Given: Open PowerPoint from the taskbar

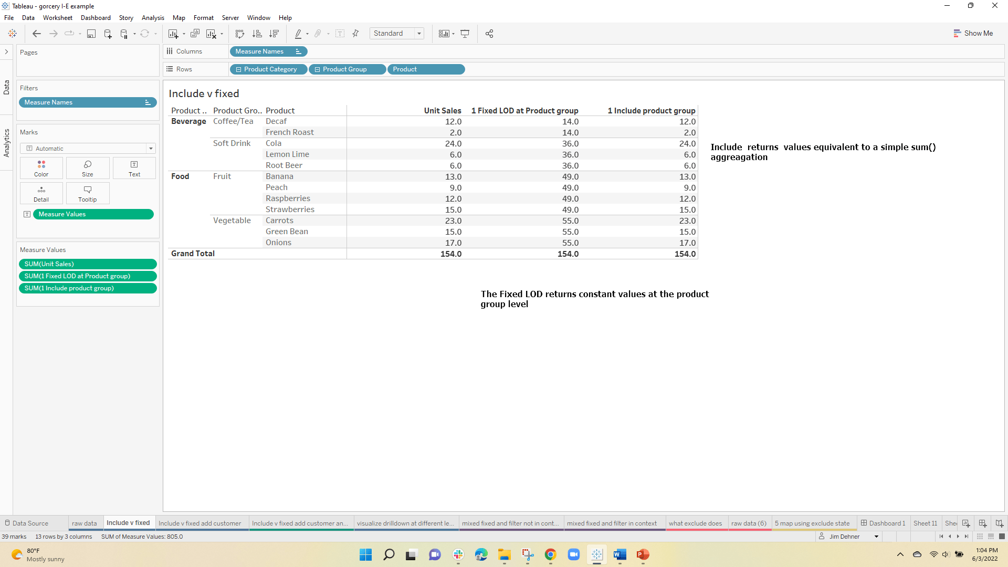Looking at the screenshot, I should (643, 554).
